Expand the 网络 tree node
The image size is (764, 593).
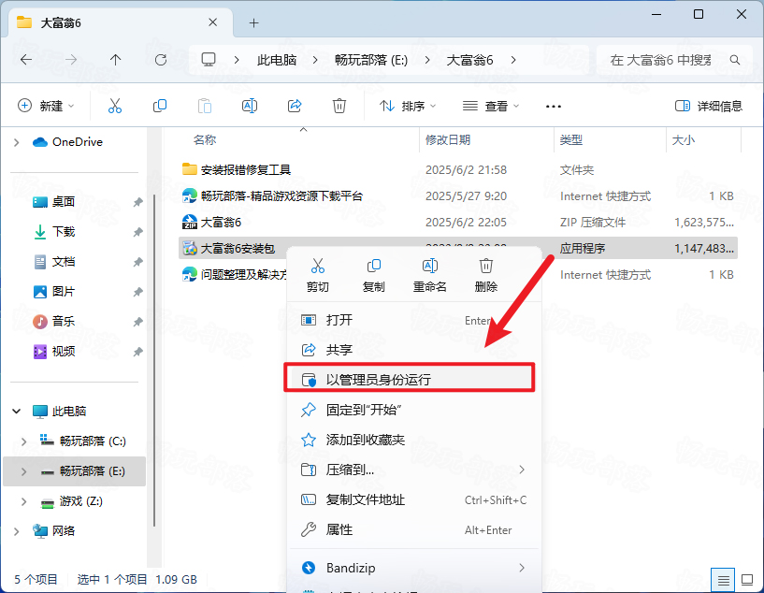[17, 531]
